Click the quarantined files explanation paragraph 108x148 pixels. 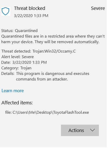53,39
